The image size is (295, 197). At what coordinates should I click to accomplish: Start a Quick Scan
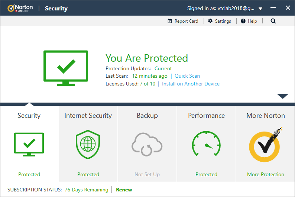coord(187,76)
